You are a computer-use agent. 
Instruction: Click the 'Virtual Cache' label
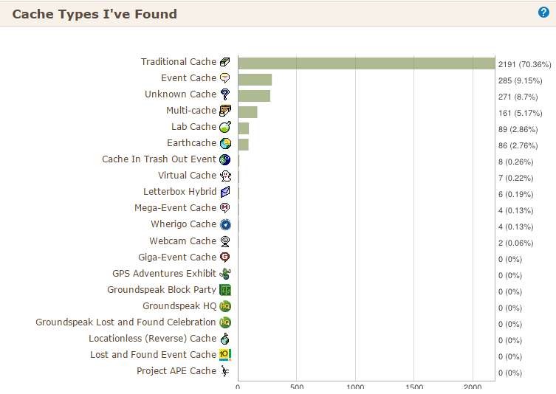pyautogui.click(x=187, y=176)
